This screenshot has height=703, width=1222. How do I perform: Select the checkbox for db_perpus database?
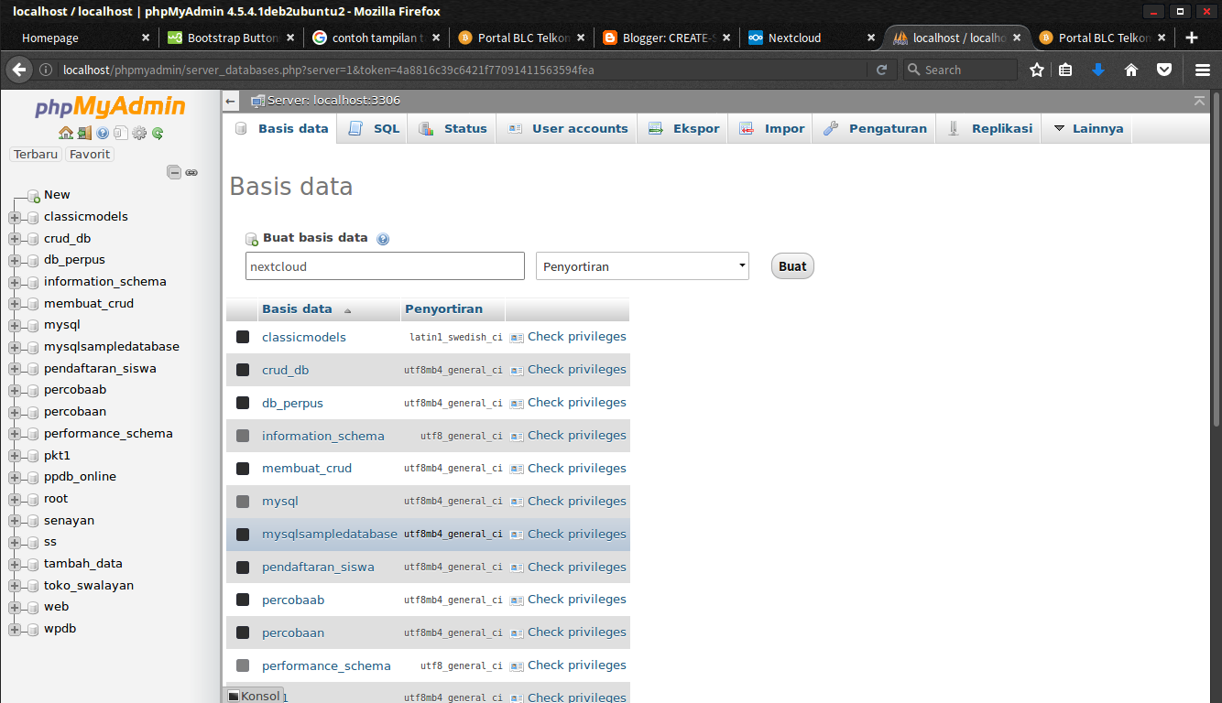point(242,402)
